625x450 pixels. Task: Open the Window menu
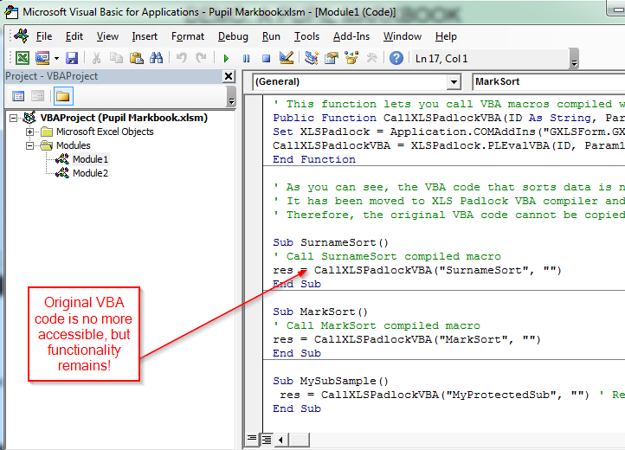403,36
